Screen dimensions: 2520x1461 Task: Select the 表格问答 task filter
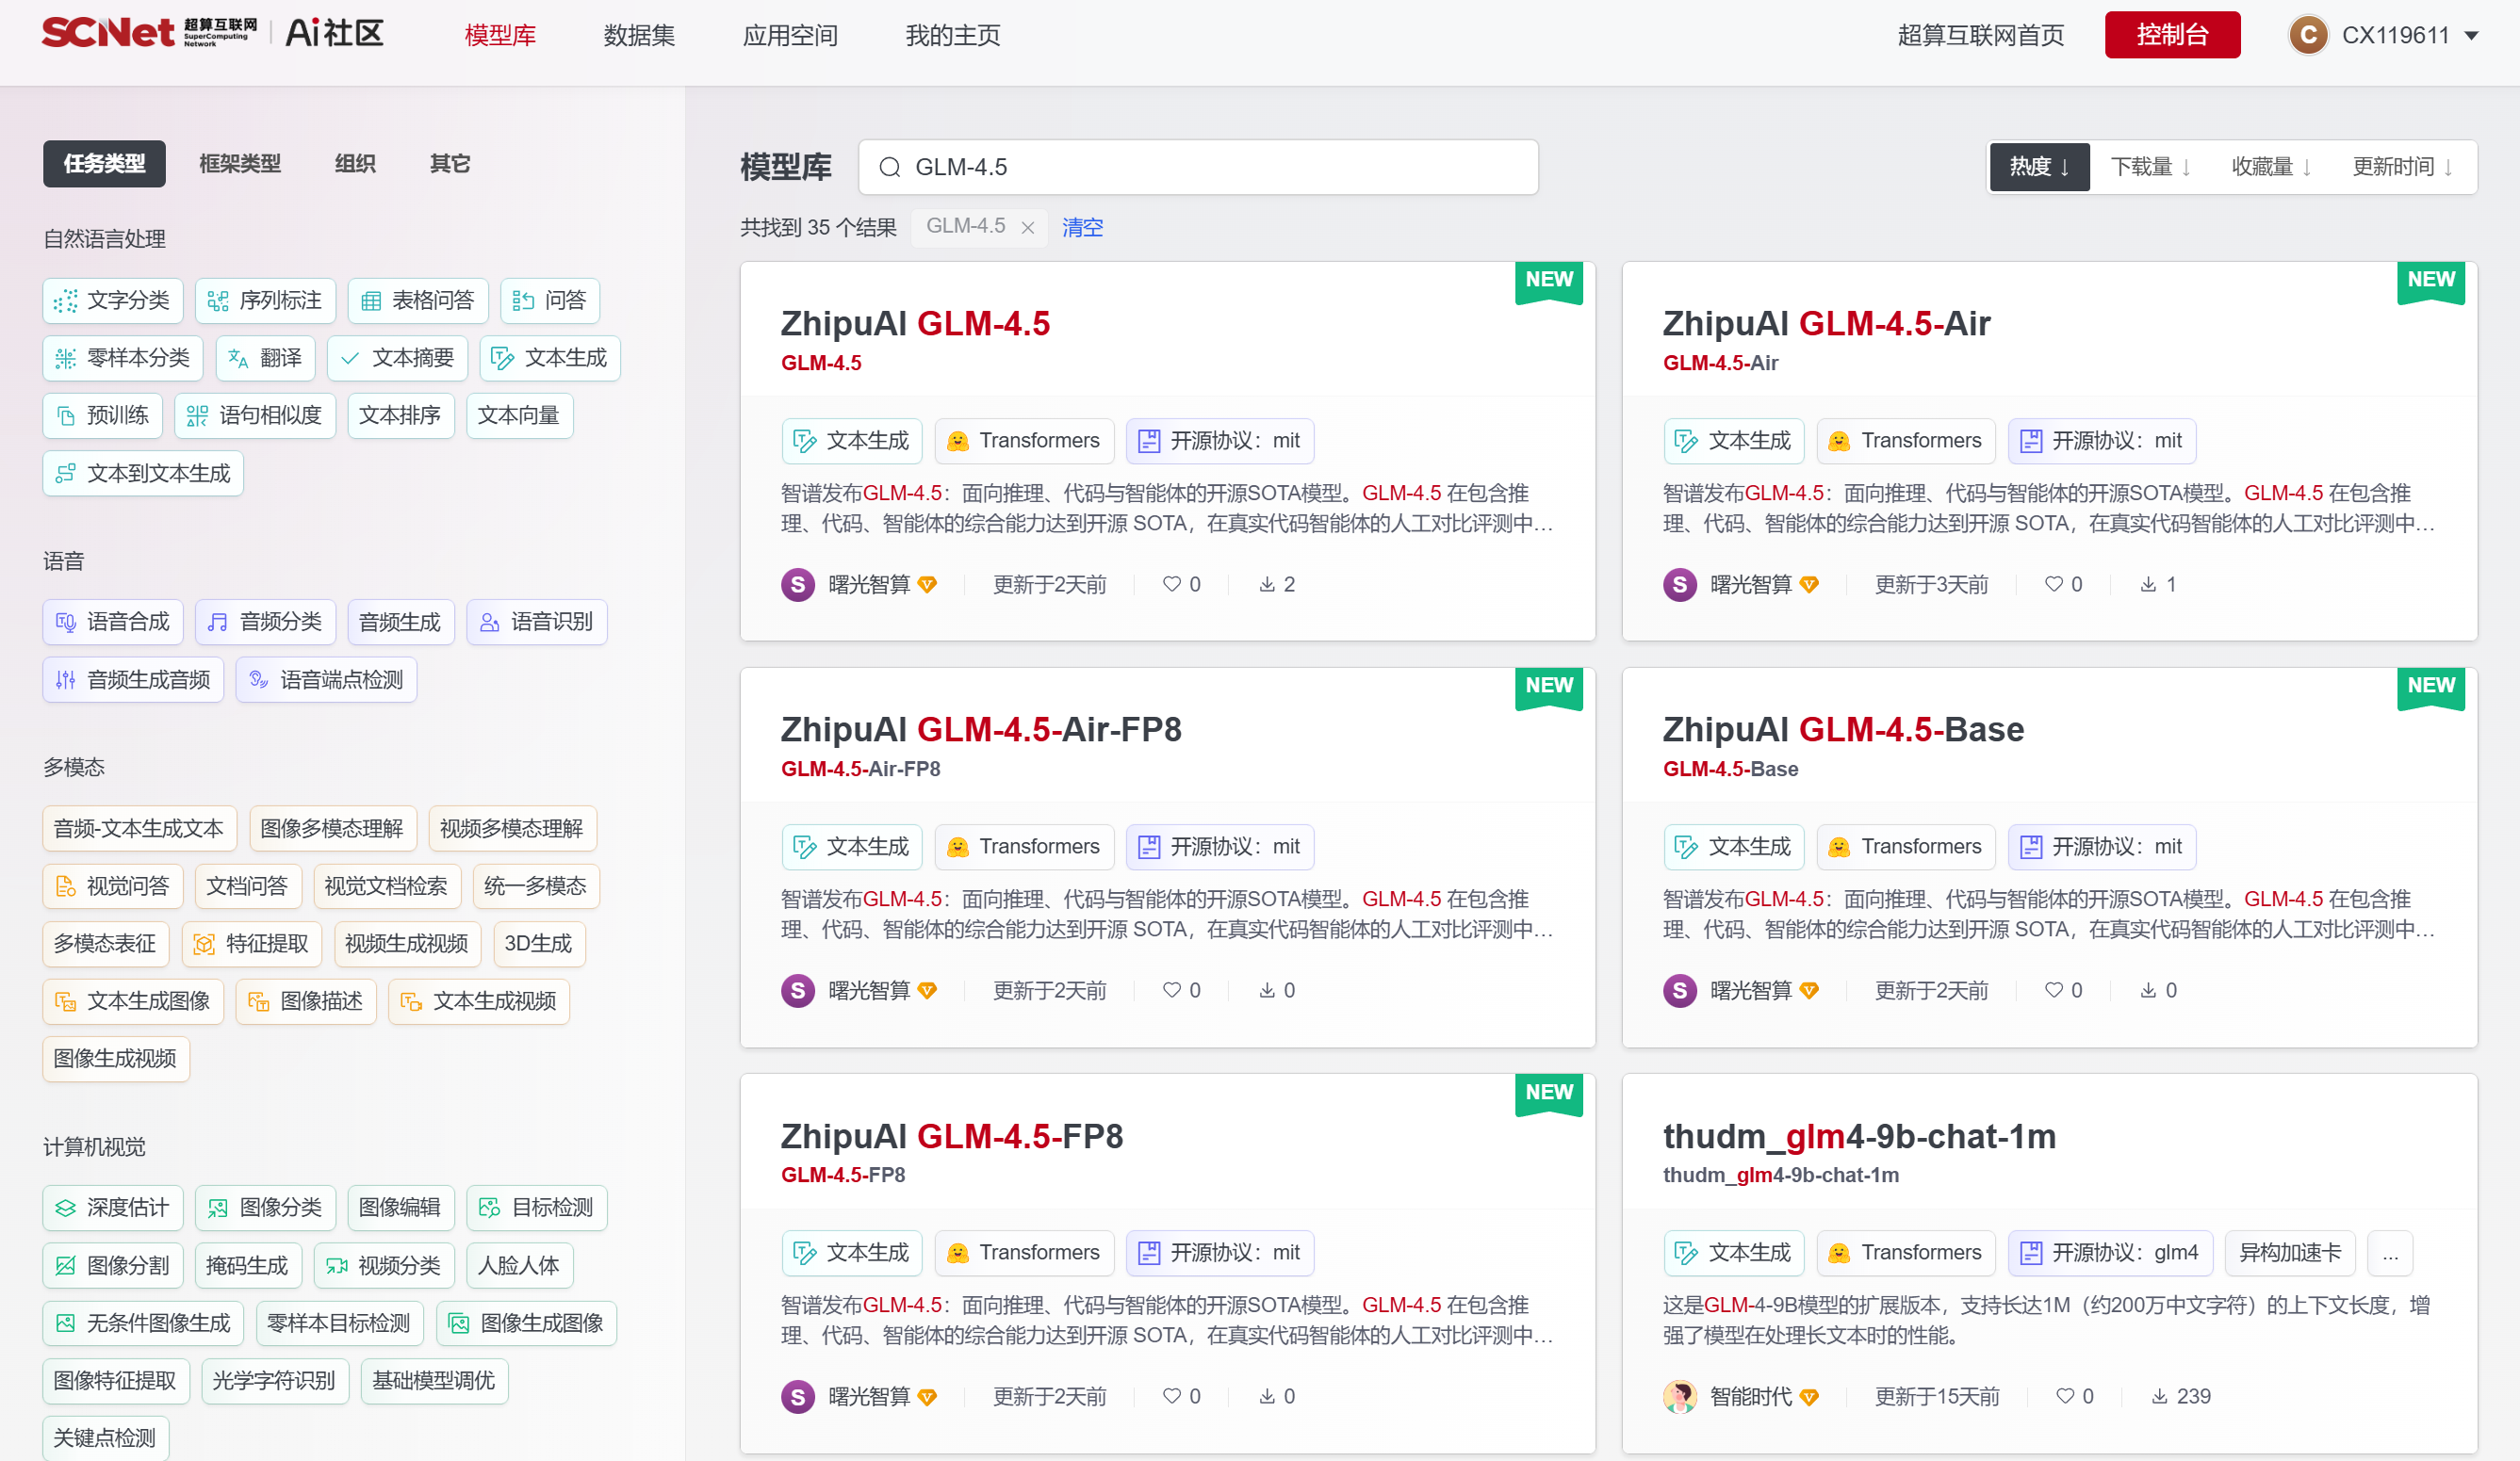(x=418, y=300)
